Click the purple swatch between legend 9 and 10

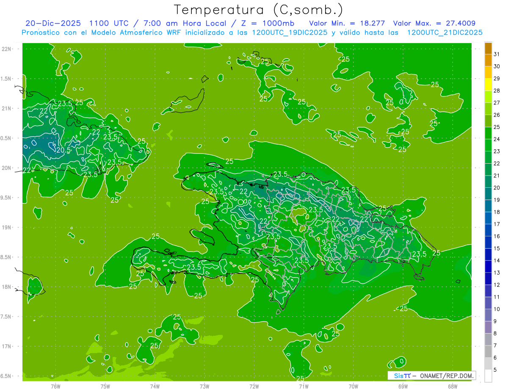(x=489, y=315)
